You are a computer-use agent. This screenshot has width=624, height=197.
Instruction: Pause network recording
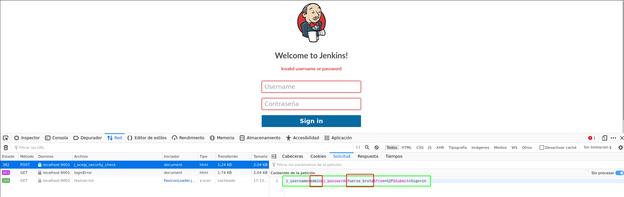pos(358,148)
